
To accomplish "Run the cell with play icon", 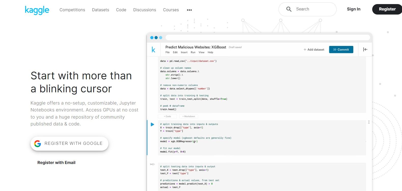I will [152, 124].
